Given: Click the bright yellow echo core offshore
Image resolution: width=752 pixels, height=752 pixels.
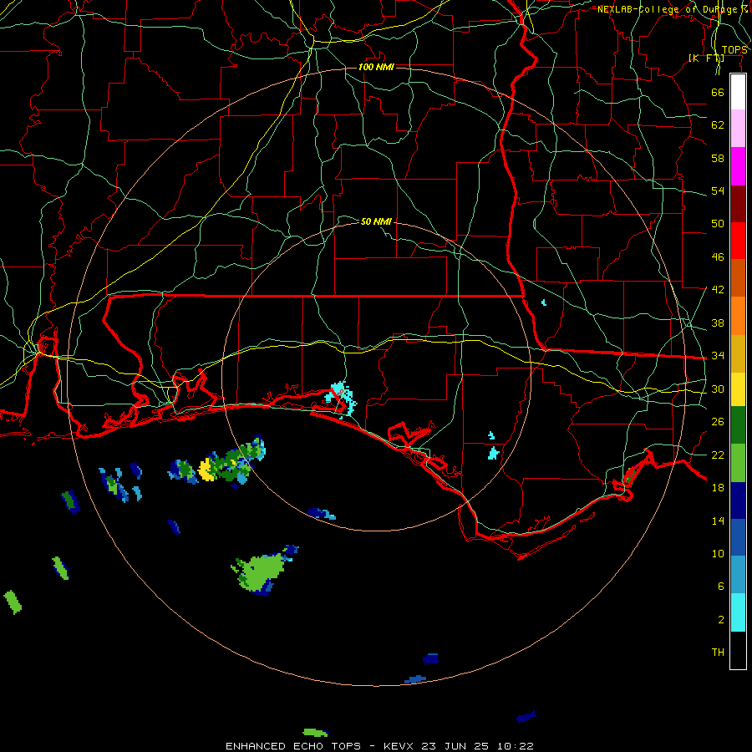Looking at the screenshot, I should click(206, 470).
